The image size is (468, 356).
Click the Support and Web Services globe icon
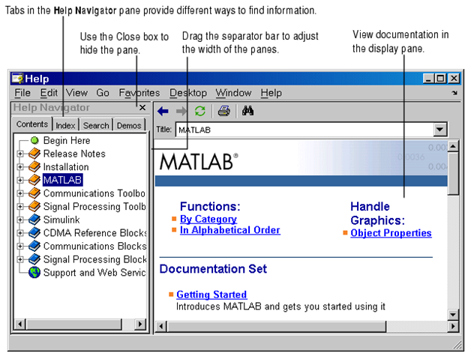coord(34,273)
